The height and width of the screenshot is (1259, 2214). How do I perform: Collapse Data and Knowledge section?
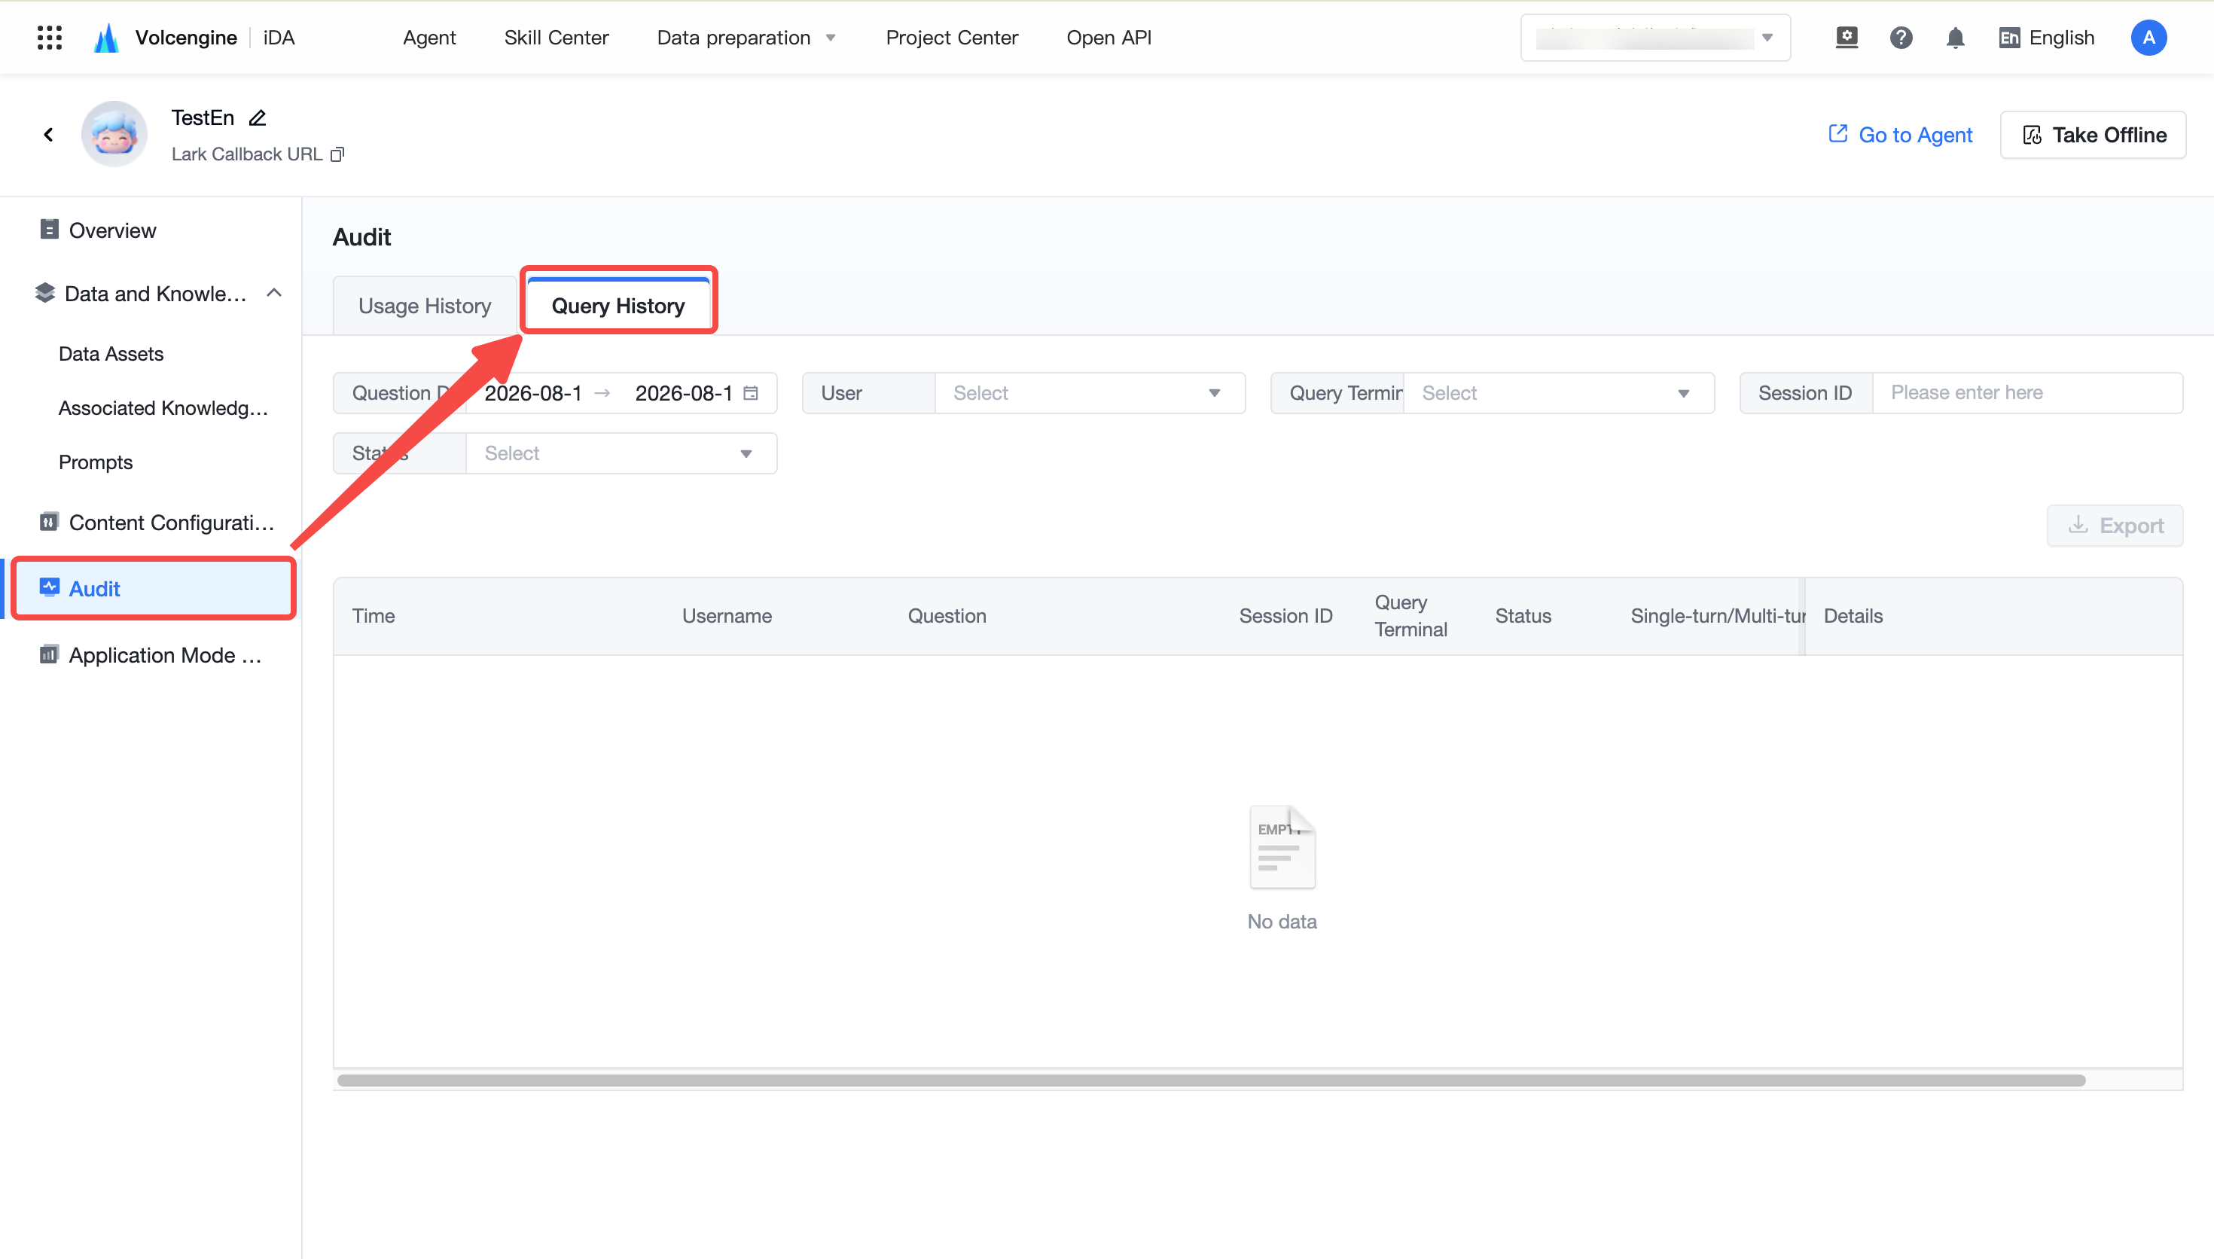tap(274, 293)
